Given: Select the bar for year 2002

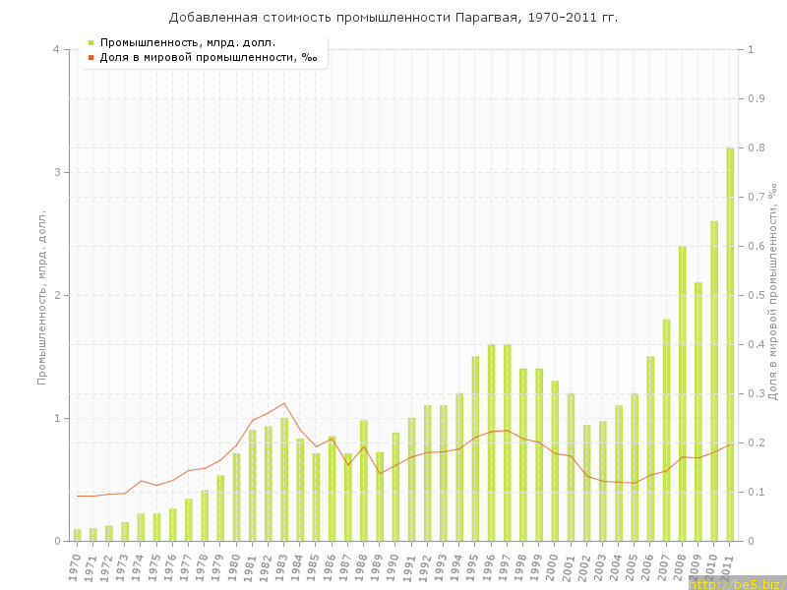Looking at the screenshot, I should coord(586,483).
